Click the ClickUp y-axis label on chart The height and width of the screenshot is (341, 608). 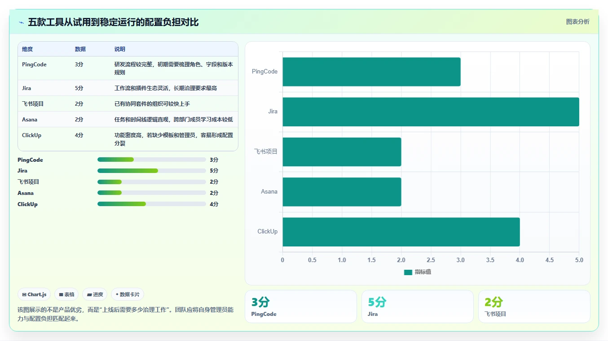point(267,232)
